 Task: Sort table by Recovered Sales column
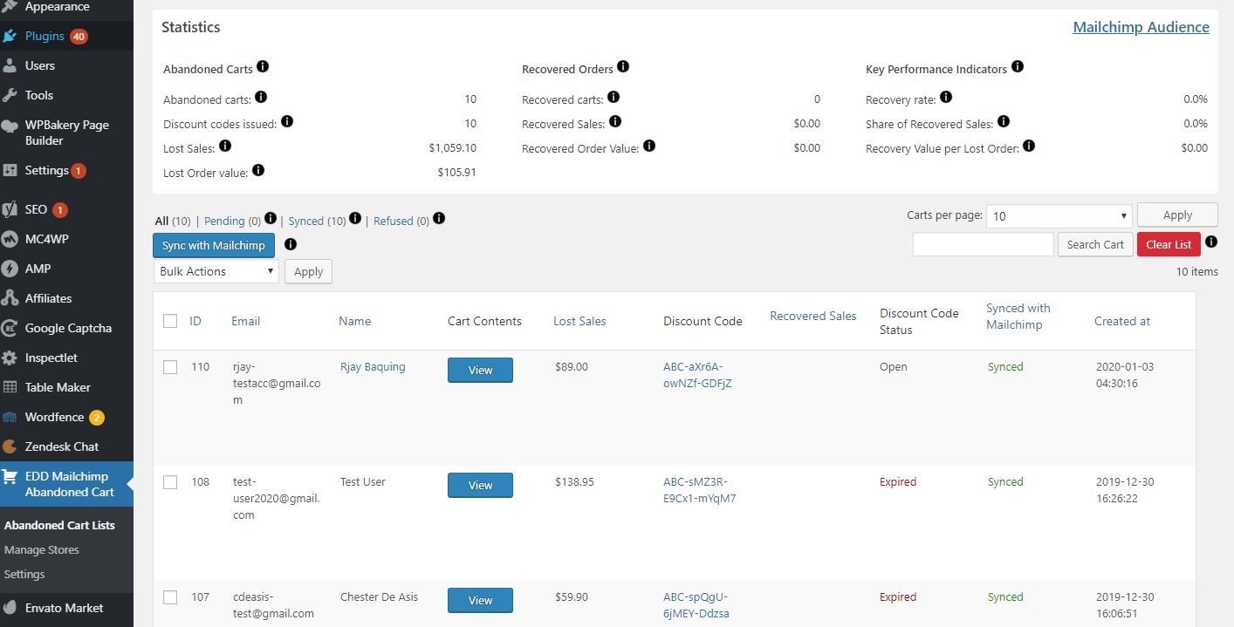pyautogui.click(x=812, y=317)
